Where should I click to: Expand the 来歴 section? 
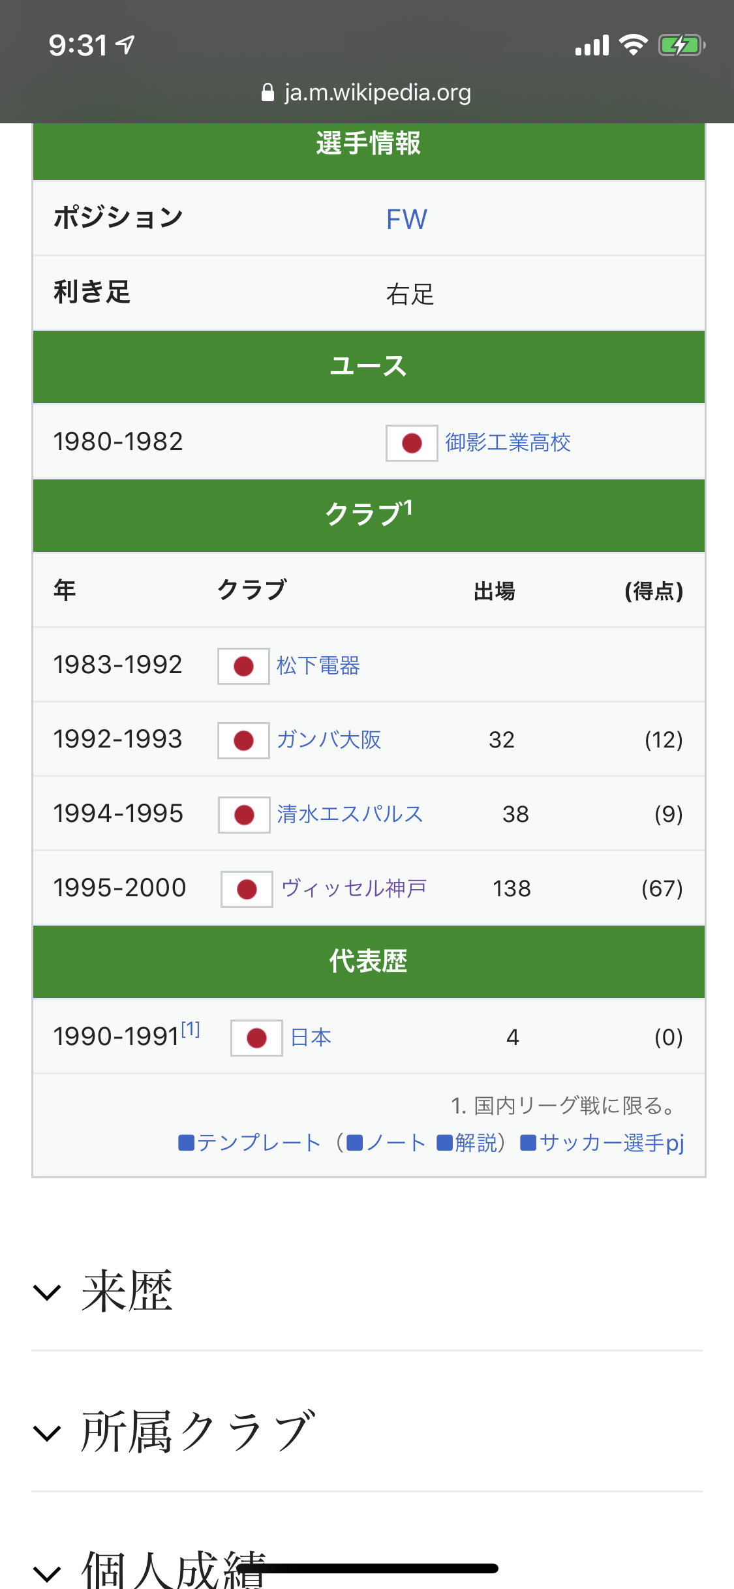[47, 1292]
